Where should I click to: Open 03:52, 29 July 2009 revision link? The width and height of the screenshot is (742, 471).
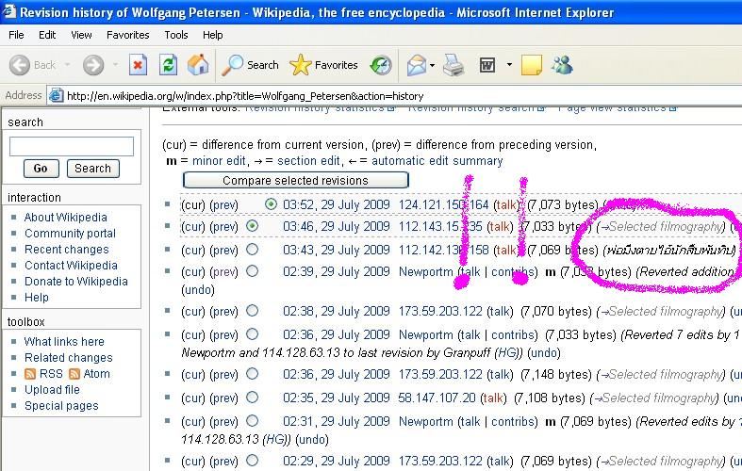point(337,204)
